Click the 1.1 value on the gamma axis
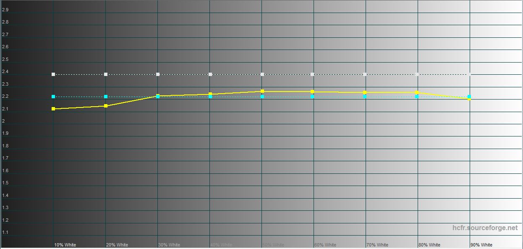Screen dimensions: 523x249 (5, 233)
